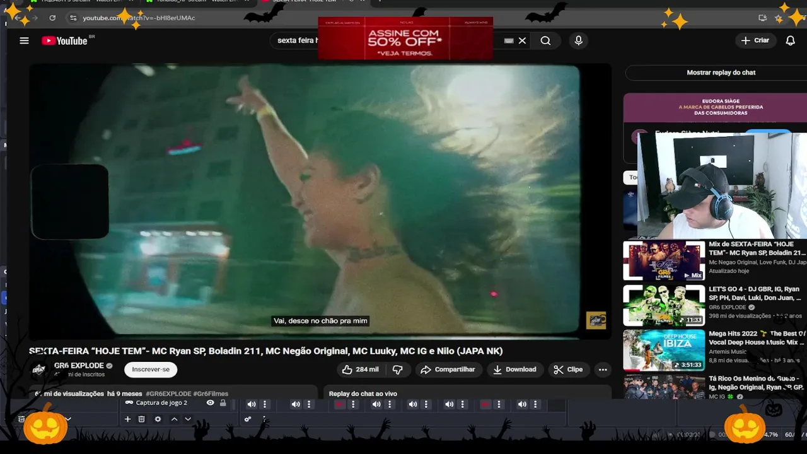Open more actions three-dot menu under video

[603, 370]
